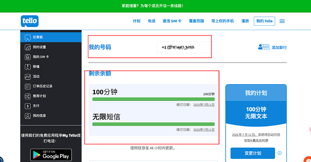Open 漫游 in the top navigation
The width and height of the screenshot is (311, 162).
(245, 21)
